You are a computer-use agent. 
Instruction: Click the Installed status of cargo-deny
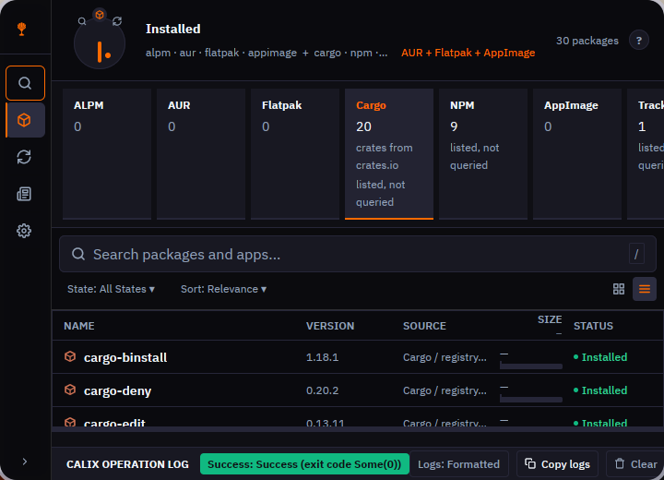pyautogui.click(x=600, y=390)
